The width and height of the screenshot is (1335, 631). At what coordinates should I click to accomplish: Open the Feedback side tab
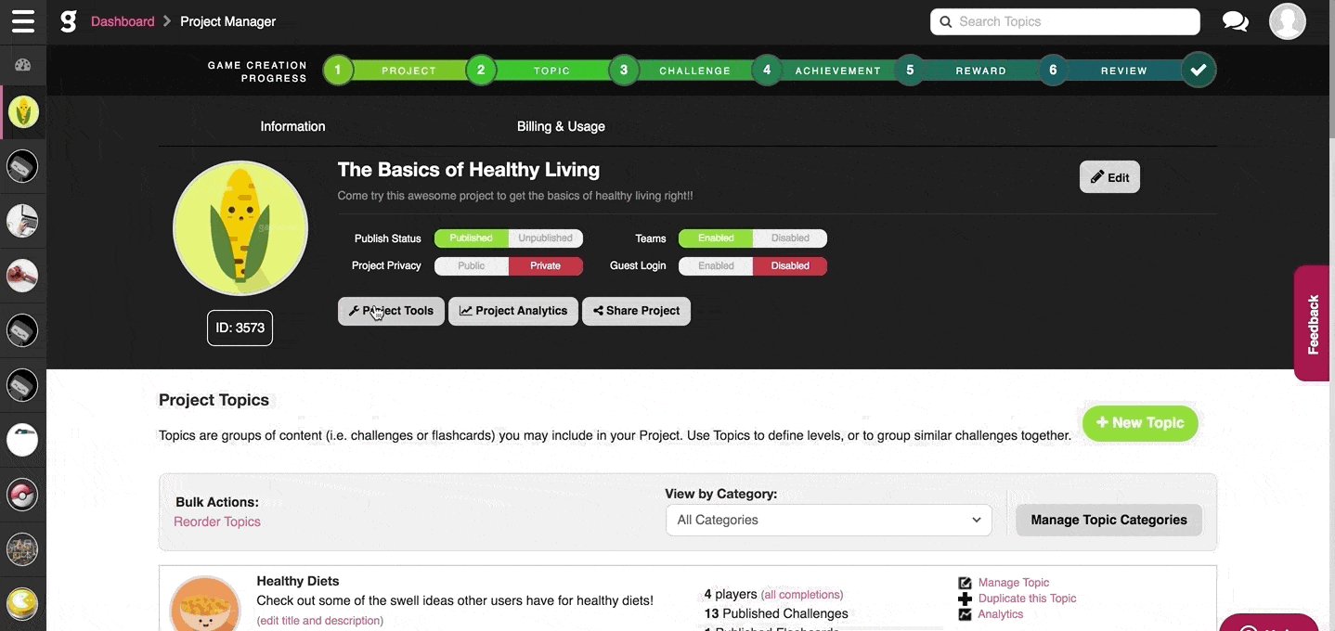coord(1313,323)
